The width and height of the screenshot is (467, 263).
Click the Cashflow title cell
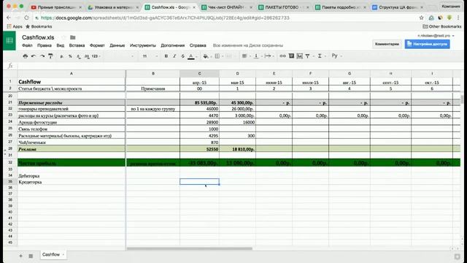point(72,82)
